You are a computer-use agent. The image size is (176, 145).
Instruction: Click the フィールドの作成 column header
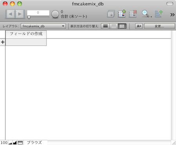[26, 34]
